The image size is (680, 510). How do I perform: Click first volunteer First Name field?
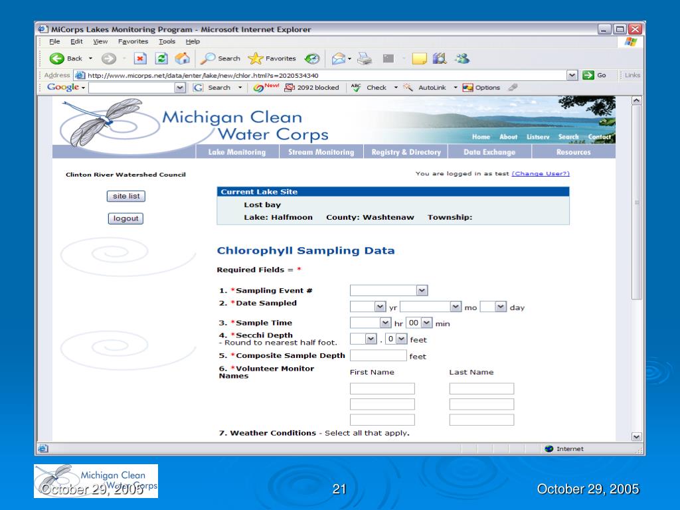point(382,388)
